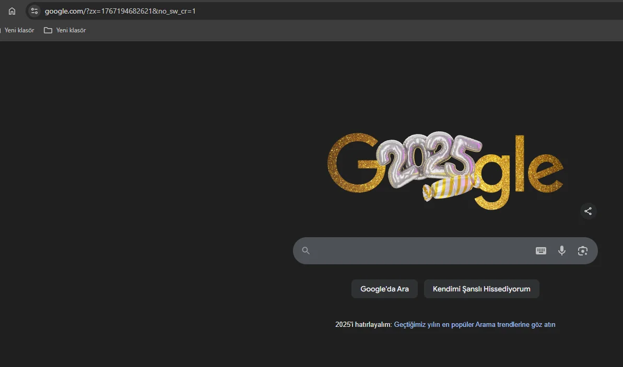Click the browser Home icon
The width and height of the screenshot is (623, 367).
(x=12, y=11)
